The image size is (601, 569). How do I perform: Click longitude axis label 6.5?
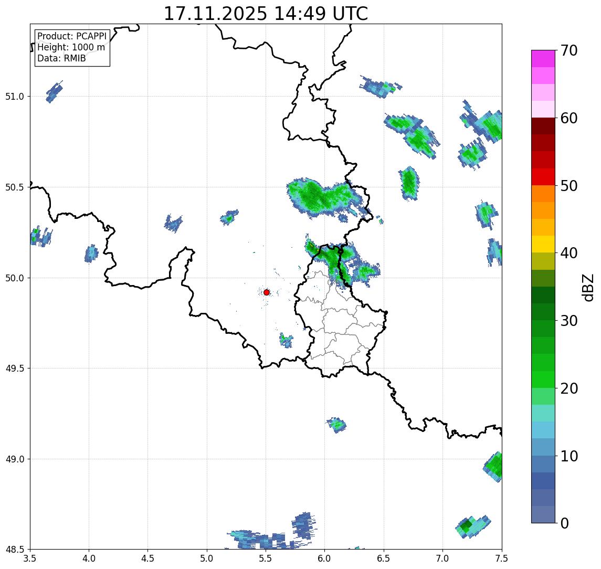[x=384, y=558]
